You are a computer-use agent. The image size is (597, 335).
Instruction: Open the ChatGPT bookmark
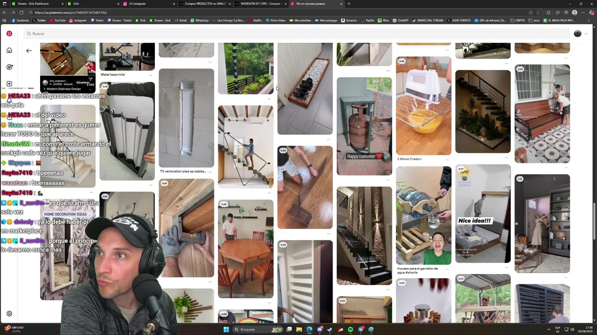pos(401,20)
